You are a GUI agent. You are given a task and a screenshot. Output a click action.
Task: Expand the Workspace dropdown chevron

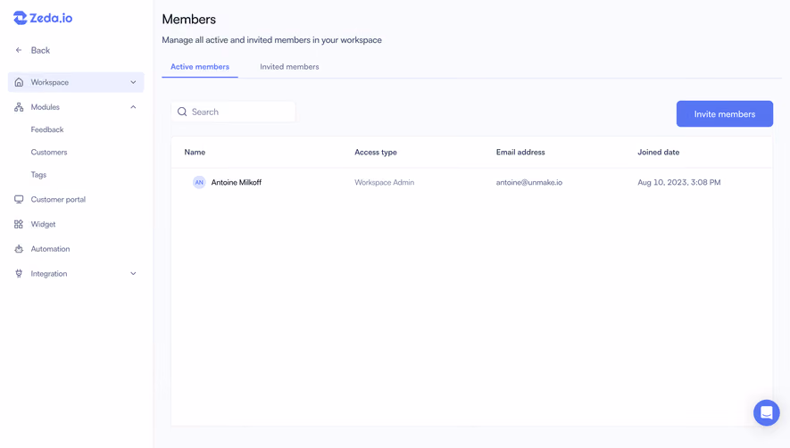(133, 82)
